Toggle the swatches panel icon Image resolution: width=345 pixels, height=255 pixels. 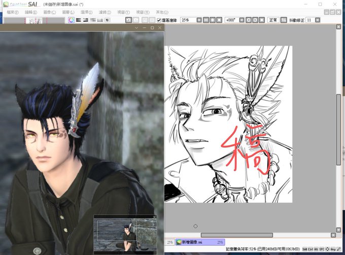(x=100, y=20)
